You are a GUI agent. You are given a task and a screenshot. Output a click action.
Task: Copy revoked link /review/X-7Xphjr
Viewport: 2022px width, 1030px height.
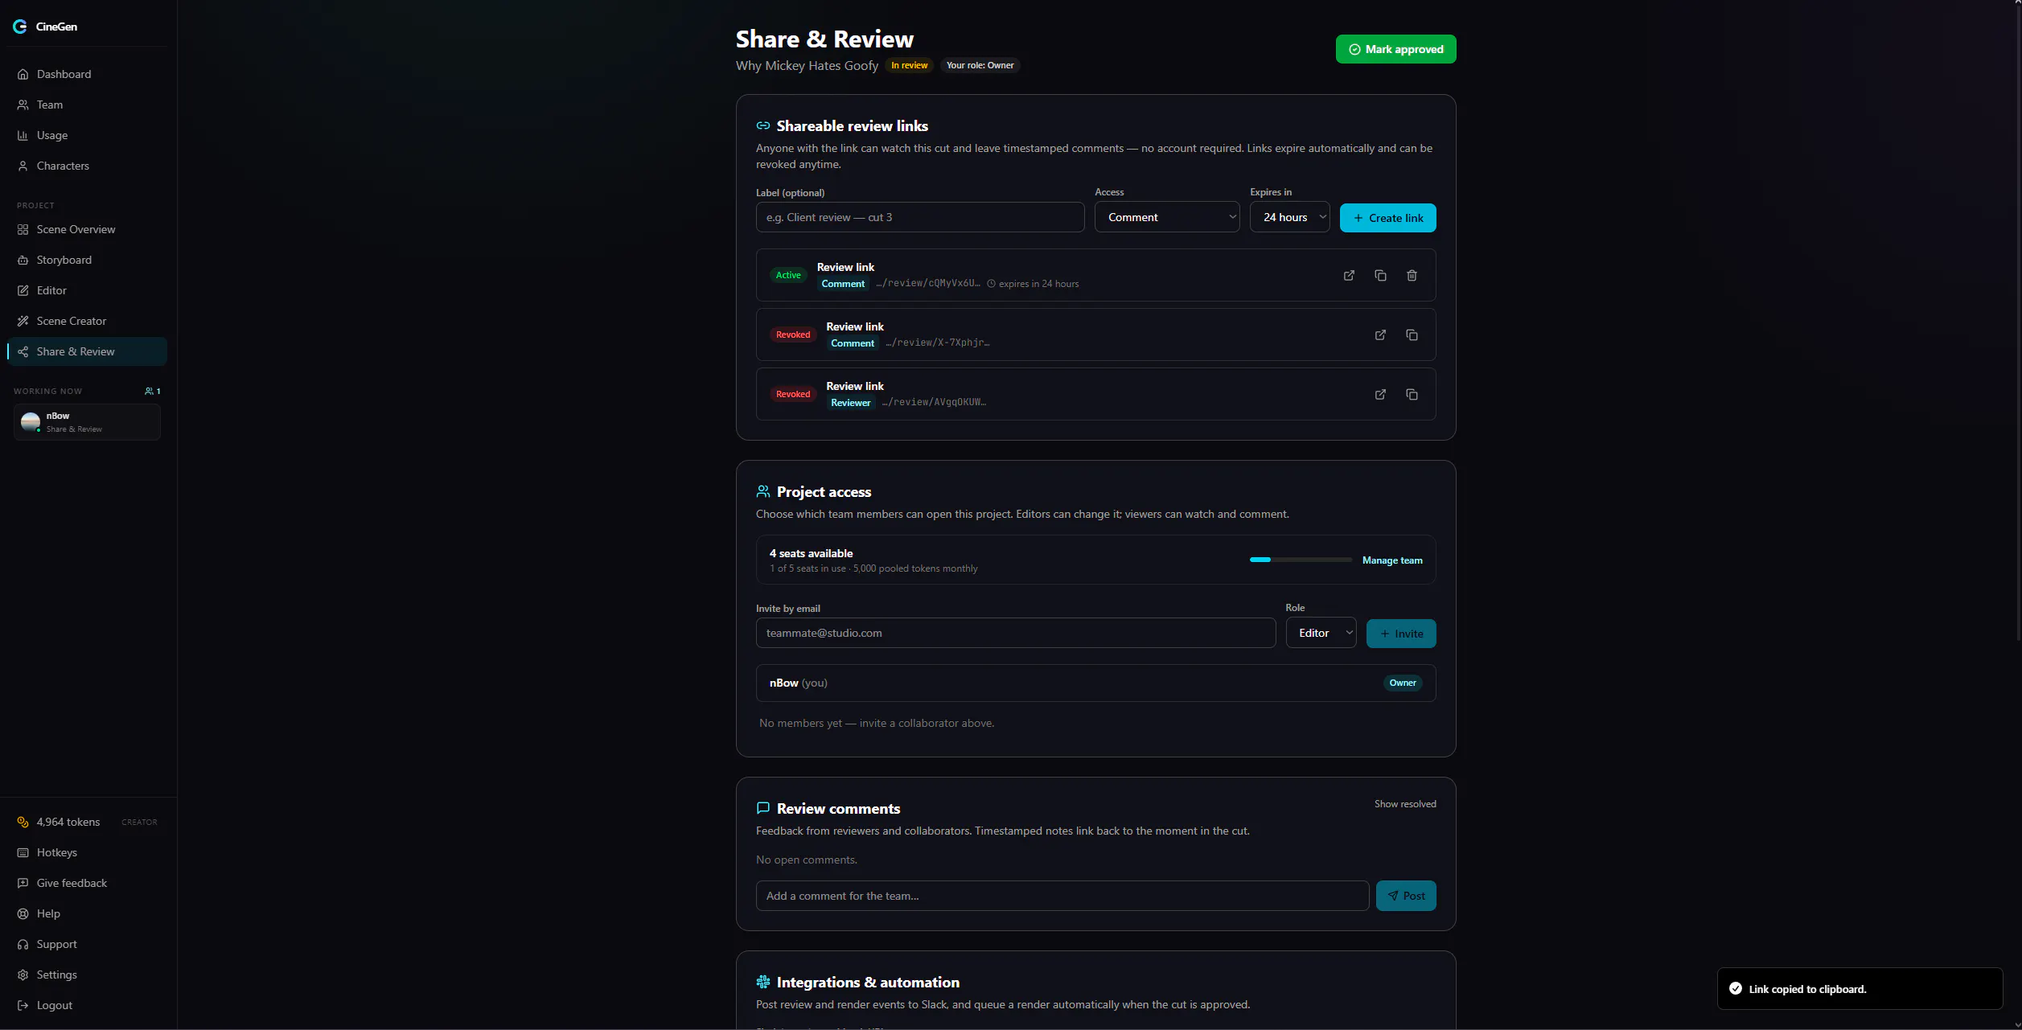[x=1412, y=334]
